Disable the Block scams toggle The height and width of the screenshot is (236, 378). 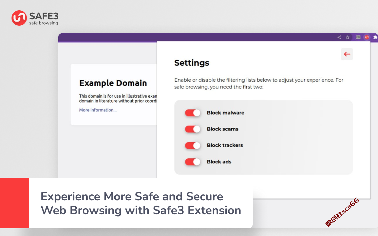[x=193, y=129]
